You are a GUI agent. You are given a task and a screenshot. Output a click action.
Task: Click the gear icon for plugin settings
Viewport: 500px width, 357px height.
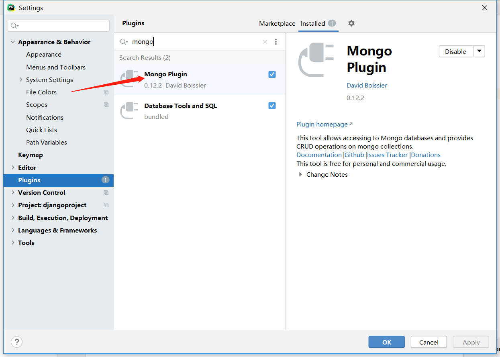(351, 23)
